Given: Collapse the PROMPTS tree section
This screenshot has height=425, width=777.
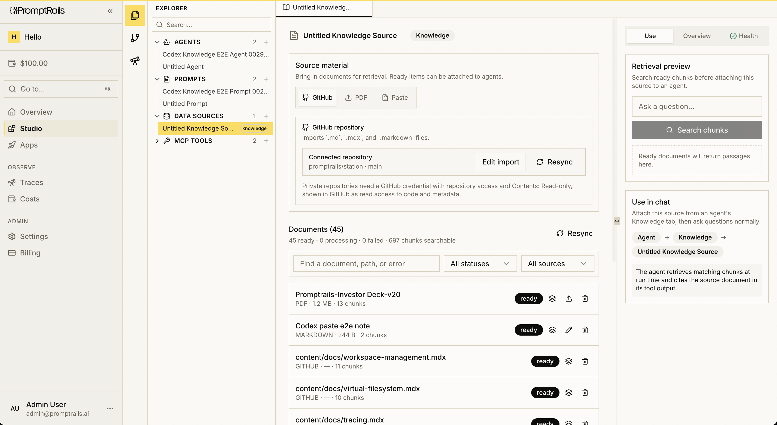Looking at the screenshot, I should (157, 79).
